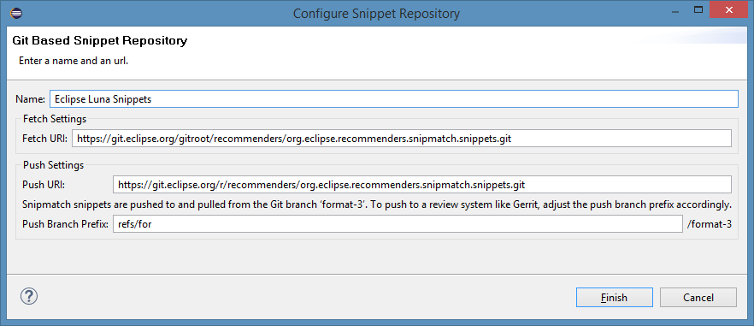Maximize the dialog window
The height and width of the screenshot is (326, 754).
pos(698,9)
